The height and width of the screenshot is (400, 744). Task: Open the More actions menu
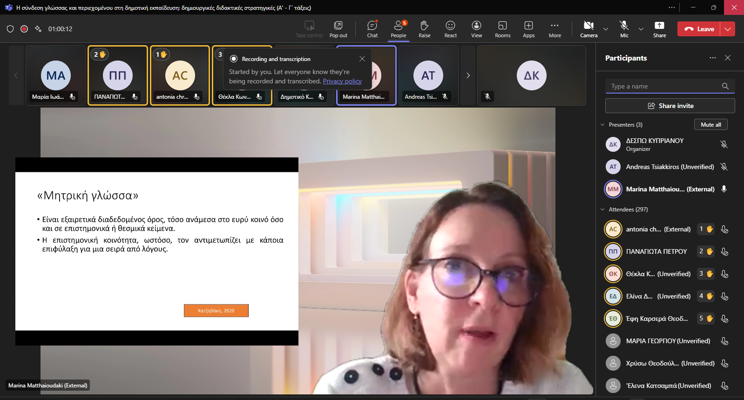tap(555, 29)
